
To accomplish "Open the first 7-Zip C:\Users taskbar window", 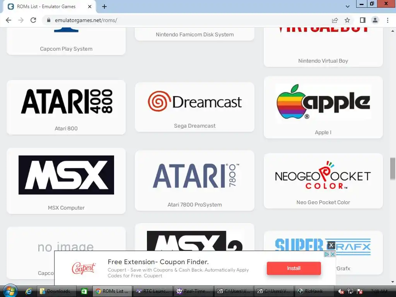I will 233,291.
